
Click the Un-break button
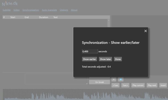[x=99, y=82]
